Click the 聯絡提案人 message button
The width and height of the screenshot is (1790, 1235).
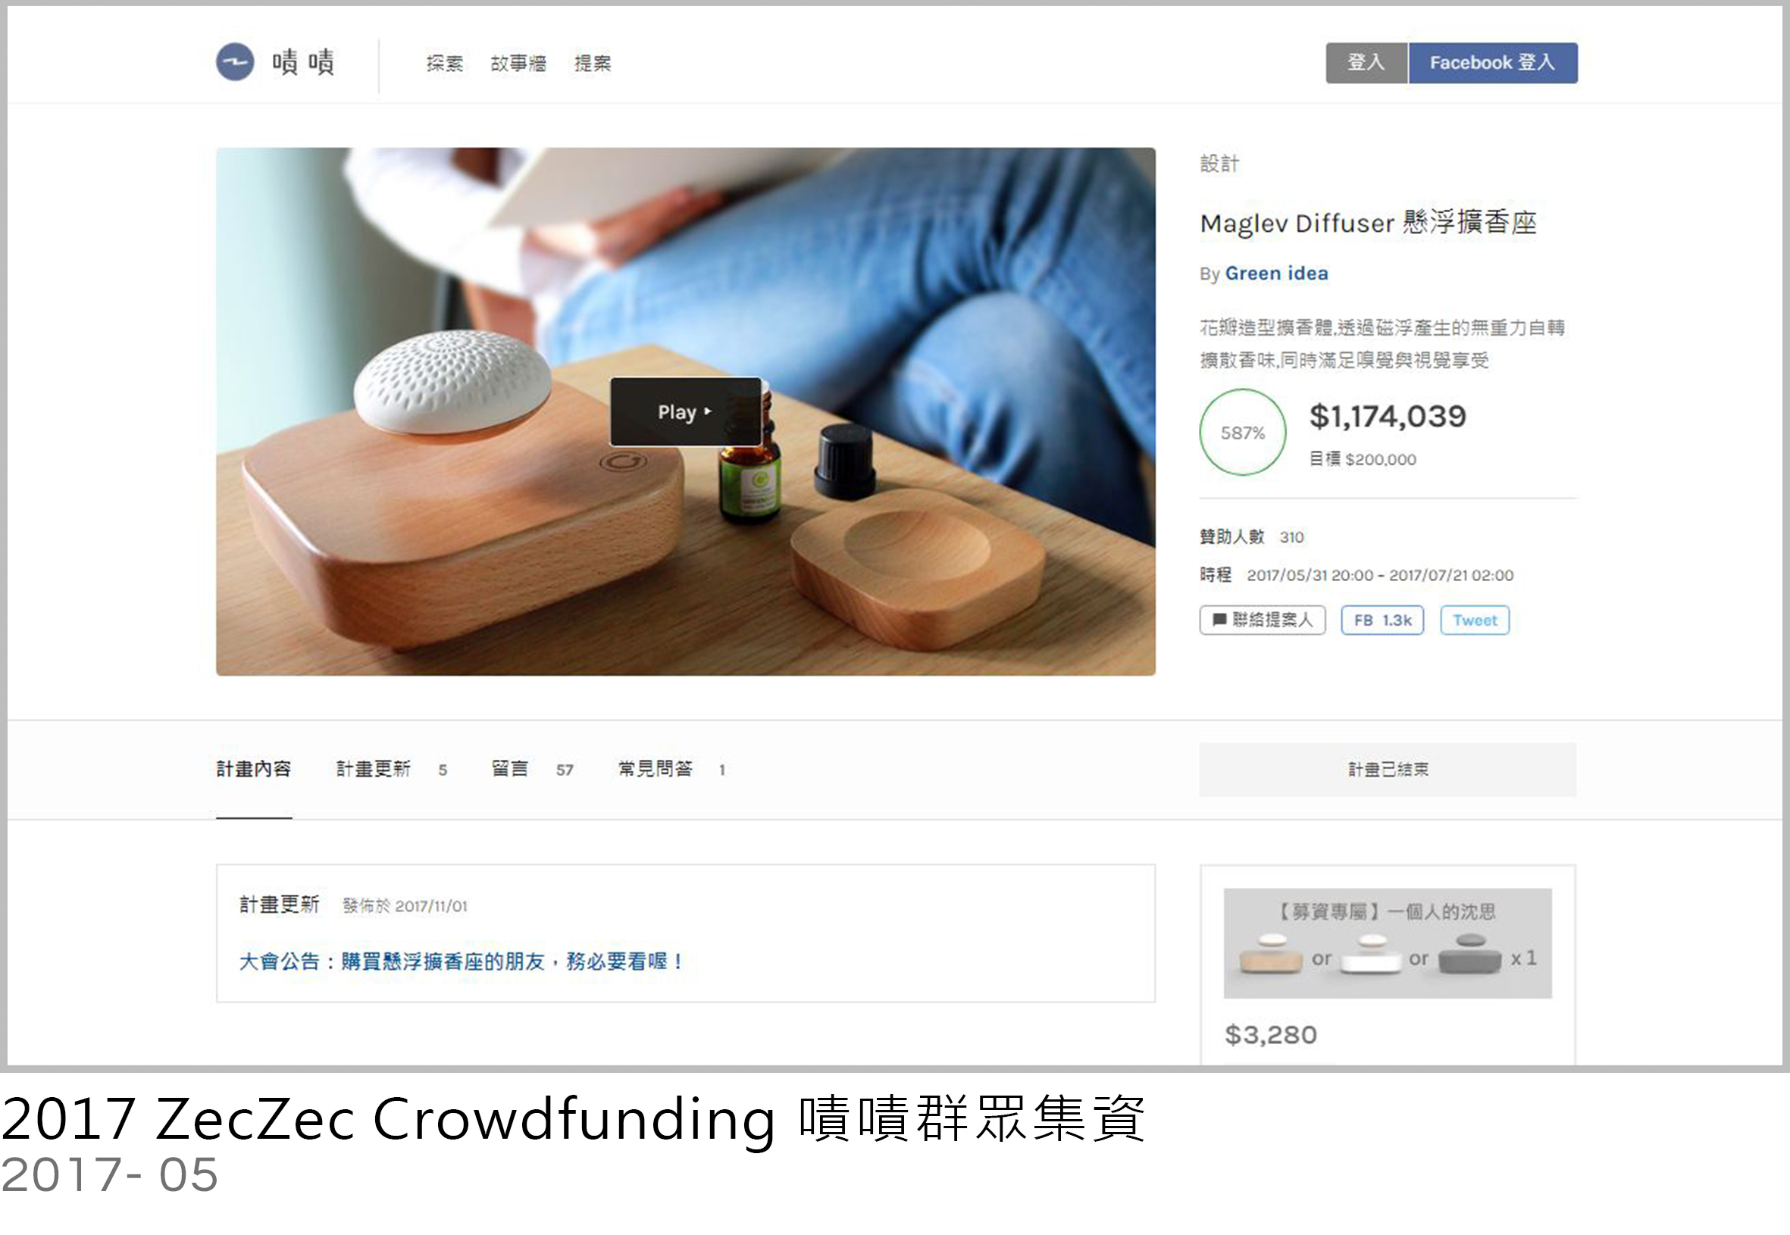tap(1263, 620)
